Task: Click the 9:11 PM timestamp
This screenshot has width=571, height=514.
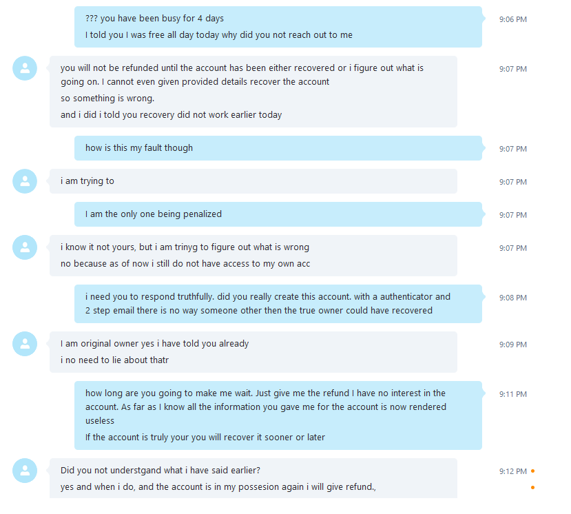Action: 512,394
